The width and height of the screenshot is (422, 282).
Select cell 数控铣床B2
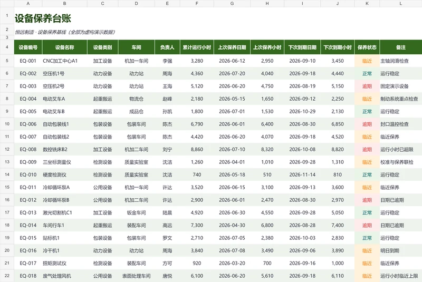(x=64, y=149)
